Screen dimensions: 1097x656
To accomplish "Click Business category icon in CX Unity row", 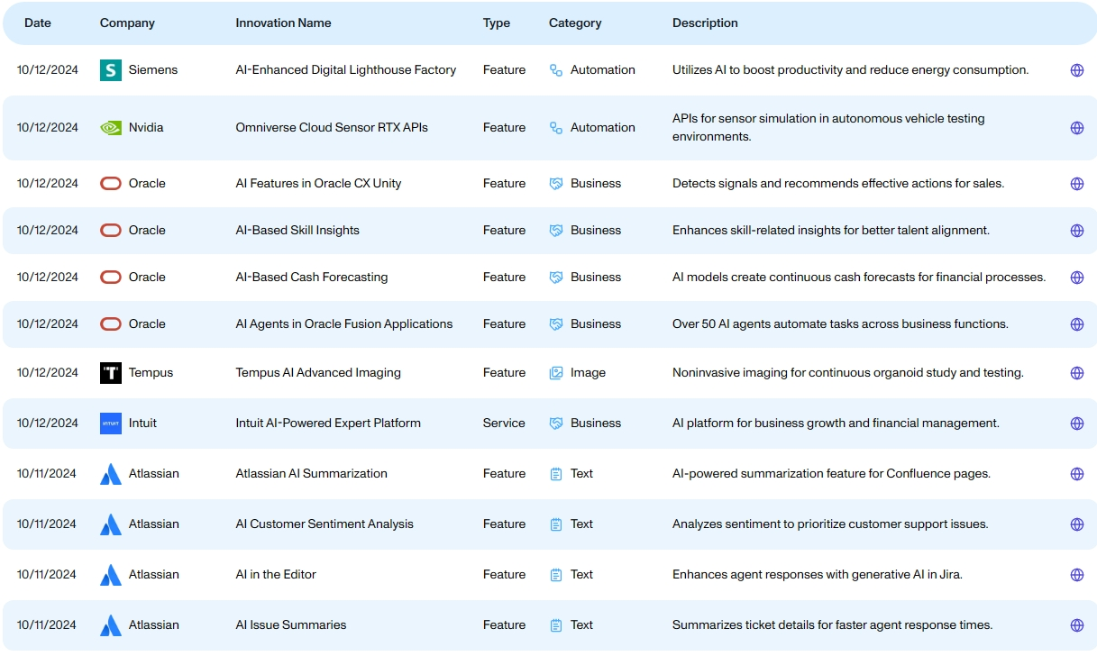I will click(x=556, y=184).
